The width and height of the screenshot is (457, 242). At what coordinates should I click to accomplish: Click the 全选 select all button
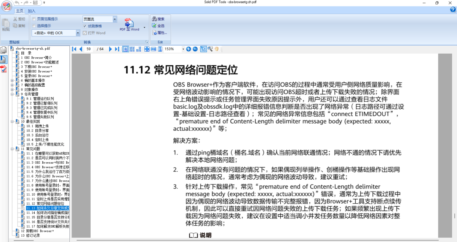(x=158, y=26)
